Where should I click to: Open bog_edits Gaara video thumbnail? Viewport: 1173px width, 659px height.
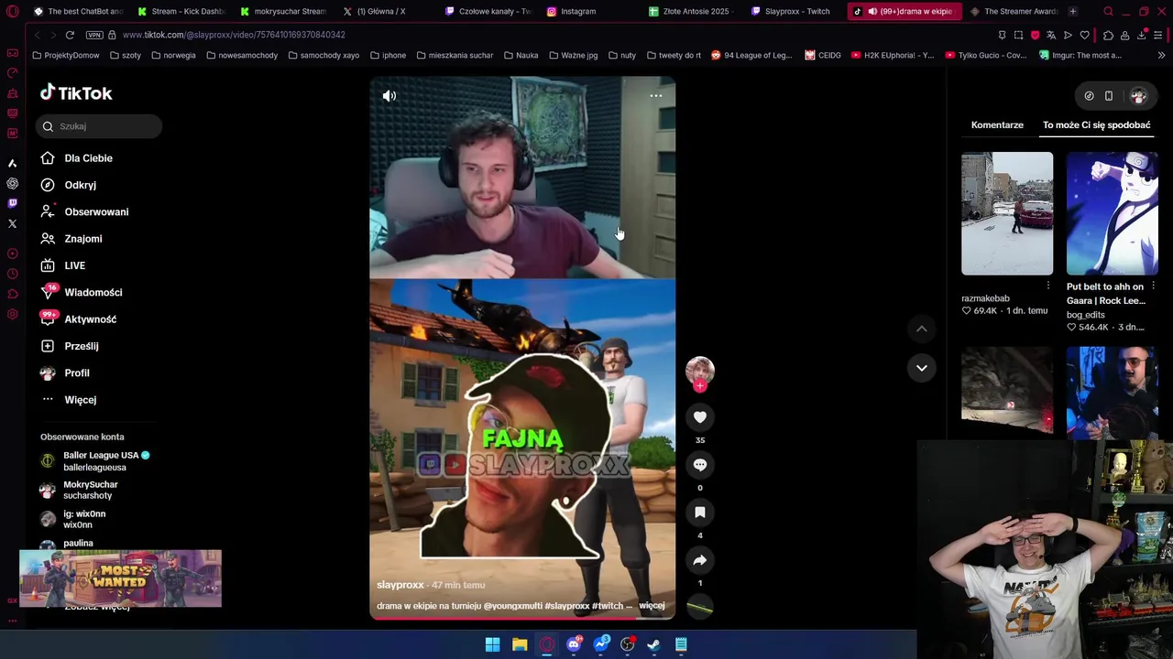(1112, 213)
